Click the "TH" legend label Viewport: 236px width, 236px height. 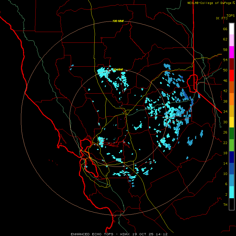[225, 205]
